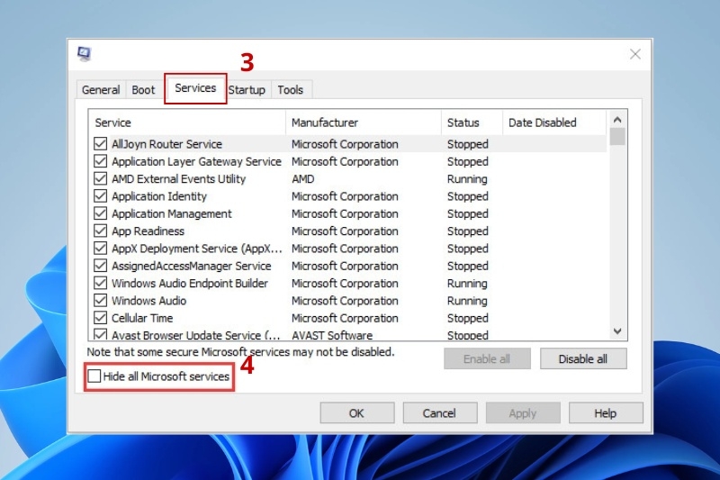Click Stopped status of Cellular Time
This screenshot has width=720, height=480.
(468, 318)
